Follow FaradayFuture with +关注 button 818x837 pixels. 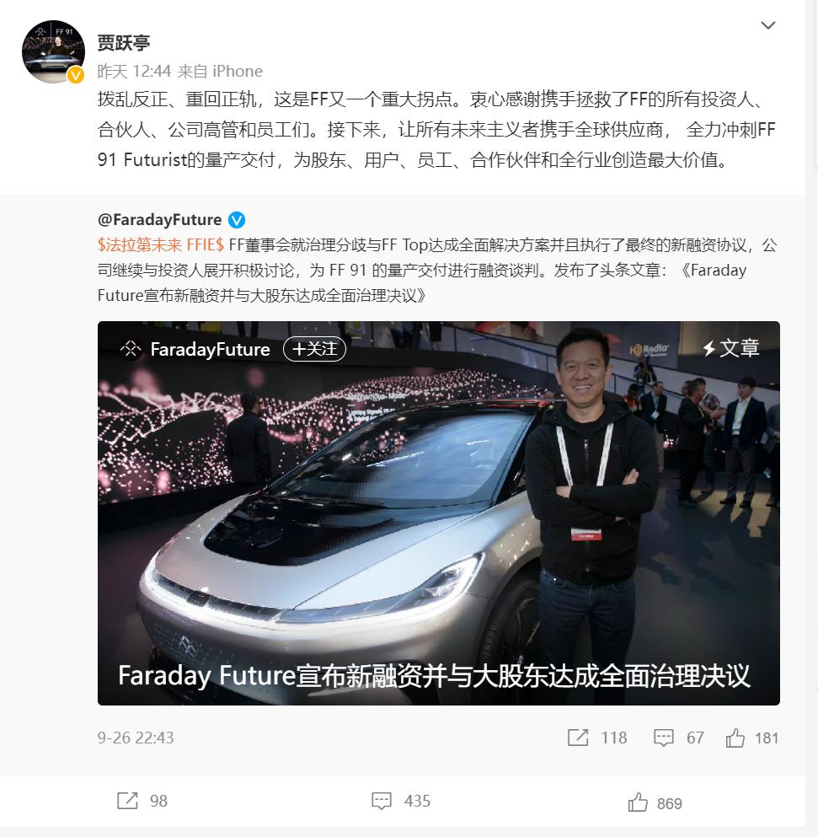pos(315,349)
